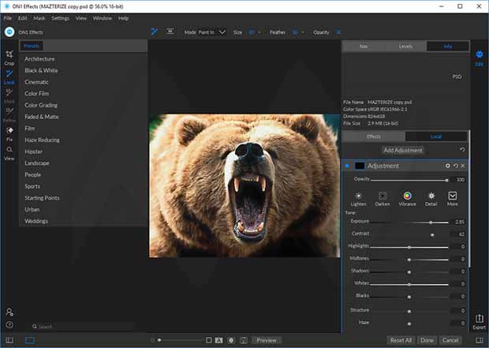
Task: Select the View zoom tool
Action: coord(9,153)
